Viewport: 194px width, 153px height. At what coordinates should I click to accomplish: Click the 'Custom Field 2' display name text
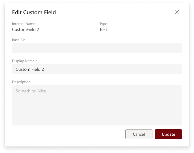(x=30, y=69)
